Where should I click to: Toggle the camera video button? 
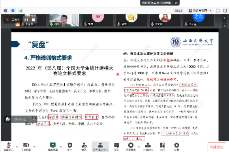click(x=26, y=147)
